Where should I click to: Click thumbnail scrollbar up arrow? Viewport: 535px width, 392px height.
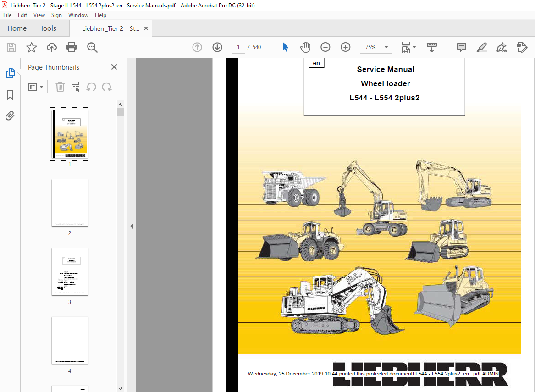click(x=120, y=105)
